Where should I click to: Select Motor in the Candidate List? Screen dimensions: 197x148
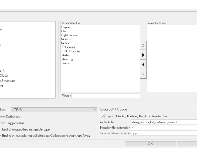click(65, 43)
